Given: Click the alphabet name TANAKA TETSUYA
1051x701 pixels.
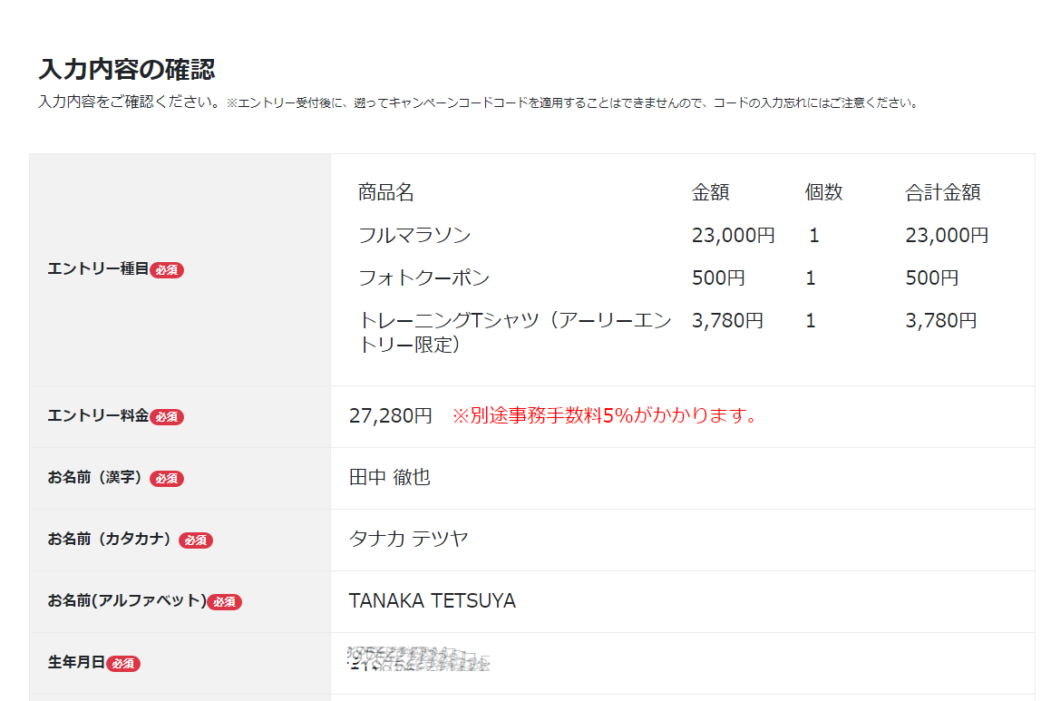Looking at the screenshot, I should (432, 601).
